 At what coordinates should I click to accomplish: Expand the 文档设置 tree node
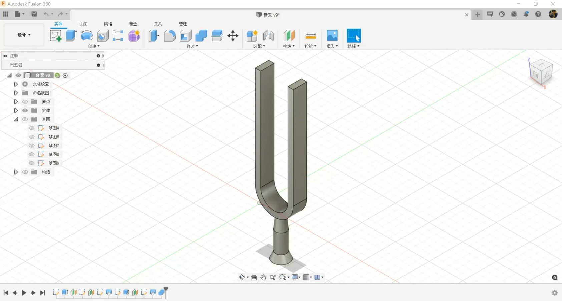point(16,84)
